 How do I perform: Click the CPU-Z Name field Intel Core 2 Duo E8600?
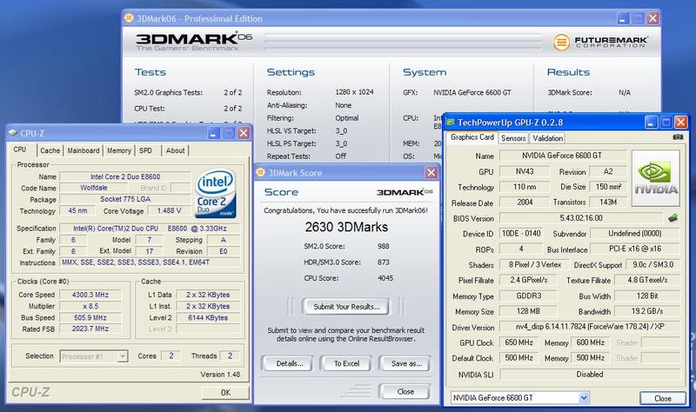pos(124,176)
